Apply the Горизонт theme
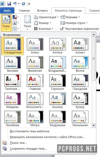Viewport: 100px width, 157px height. coord(58,82)
